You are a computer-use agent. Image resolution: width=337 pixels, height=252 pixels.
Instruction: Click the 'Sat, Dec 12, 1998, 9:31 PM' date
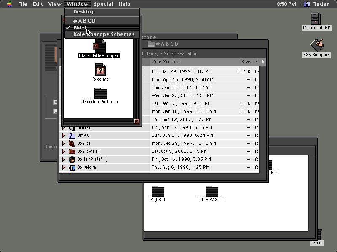[182, 103]
